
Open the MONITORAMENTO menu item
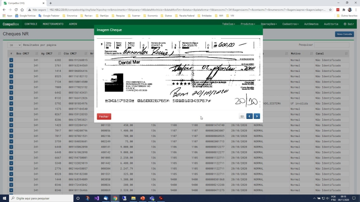click(x=53, y=24)
